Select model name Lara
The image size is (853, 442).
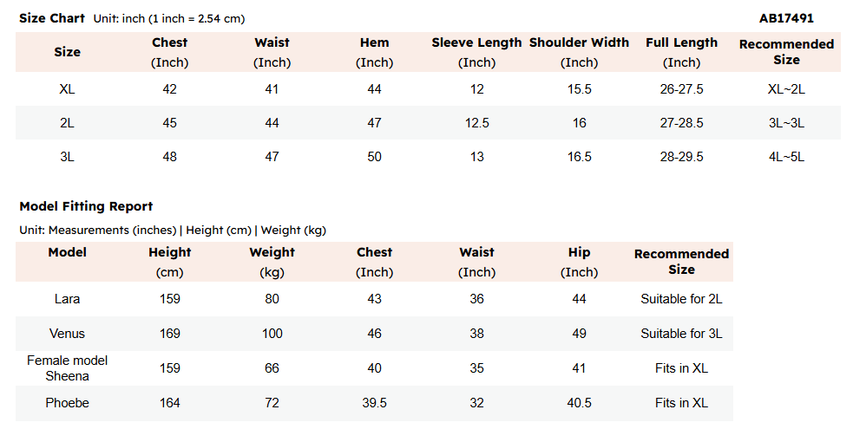point(67,299)
